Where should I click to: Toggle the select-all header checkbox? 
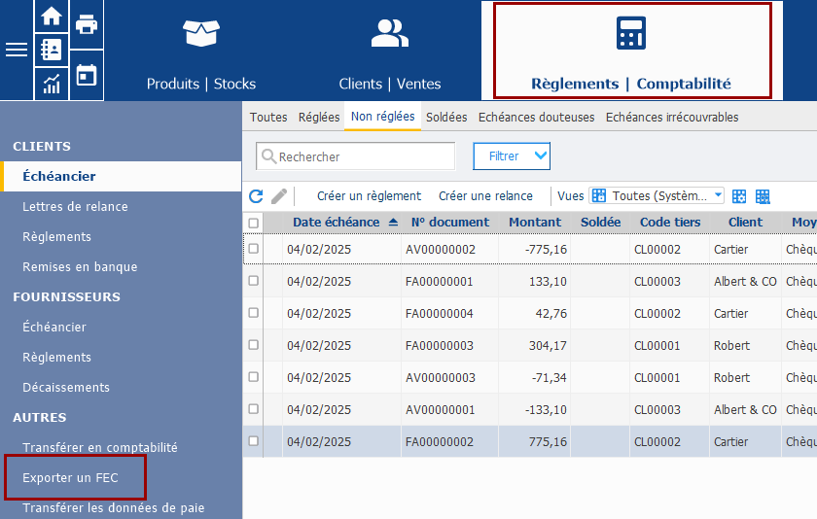coord(254,223)
